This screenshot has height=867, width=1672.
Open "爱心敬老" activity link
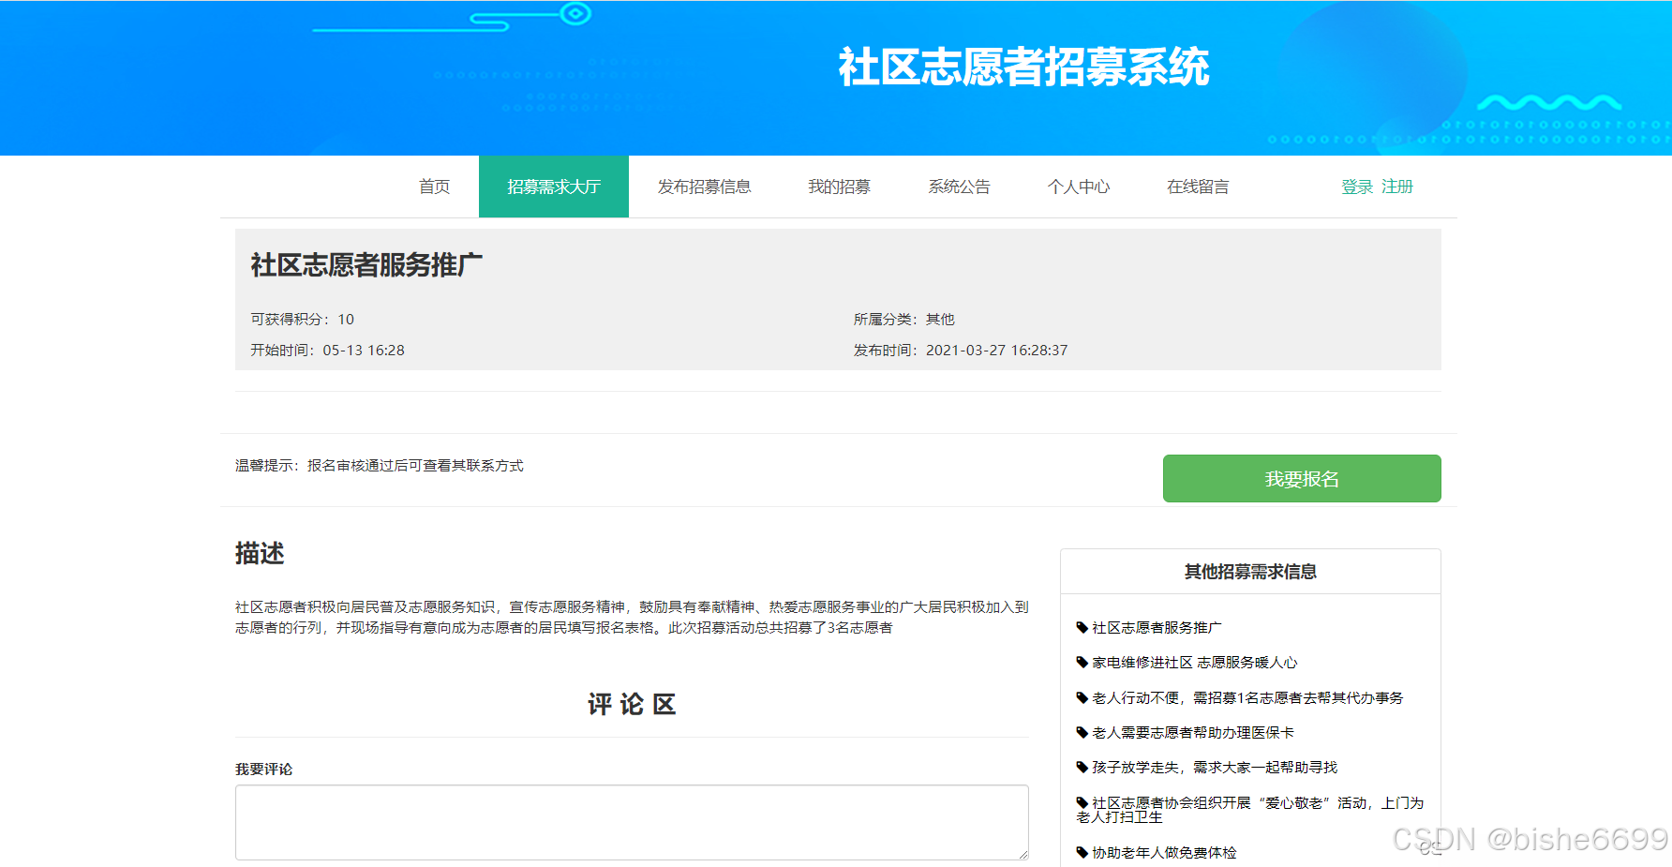point(1249,810)
